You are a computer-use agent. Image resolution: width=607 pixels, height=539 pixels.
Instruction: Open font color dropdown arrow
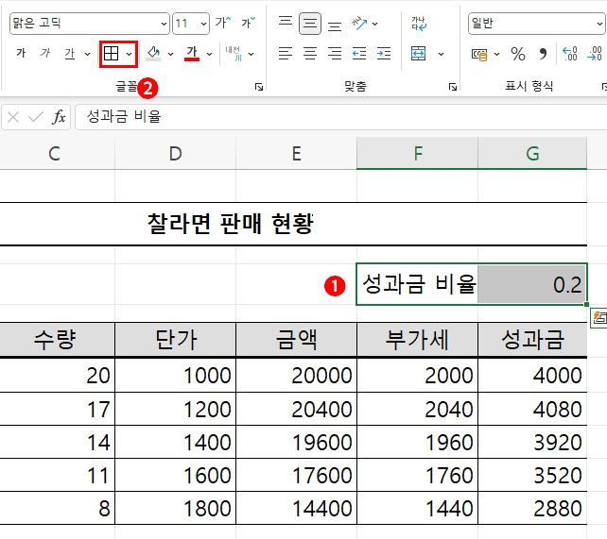point(210,54)
